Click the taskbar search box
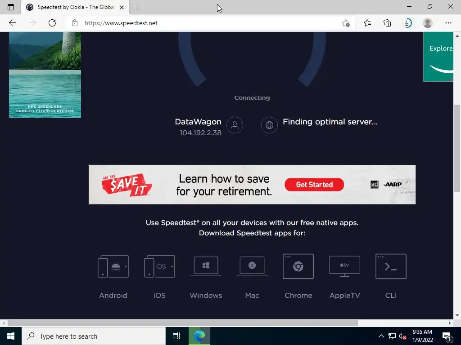461x345 pixels. pos(94,336)
